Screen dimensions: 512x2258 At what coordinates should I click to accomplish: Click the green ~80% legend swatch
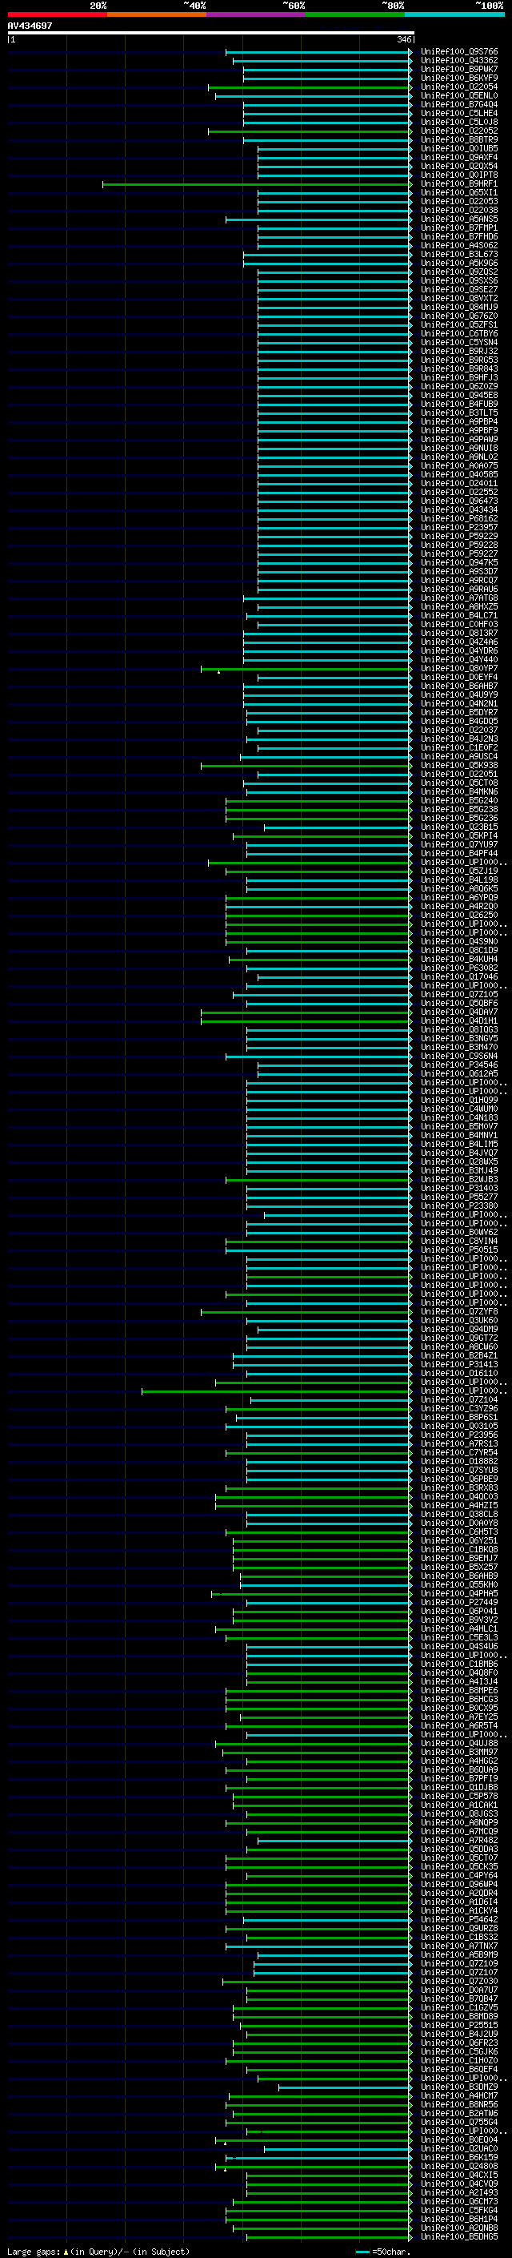[355, 14]
